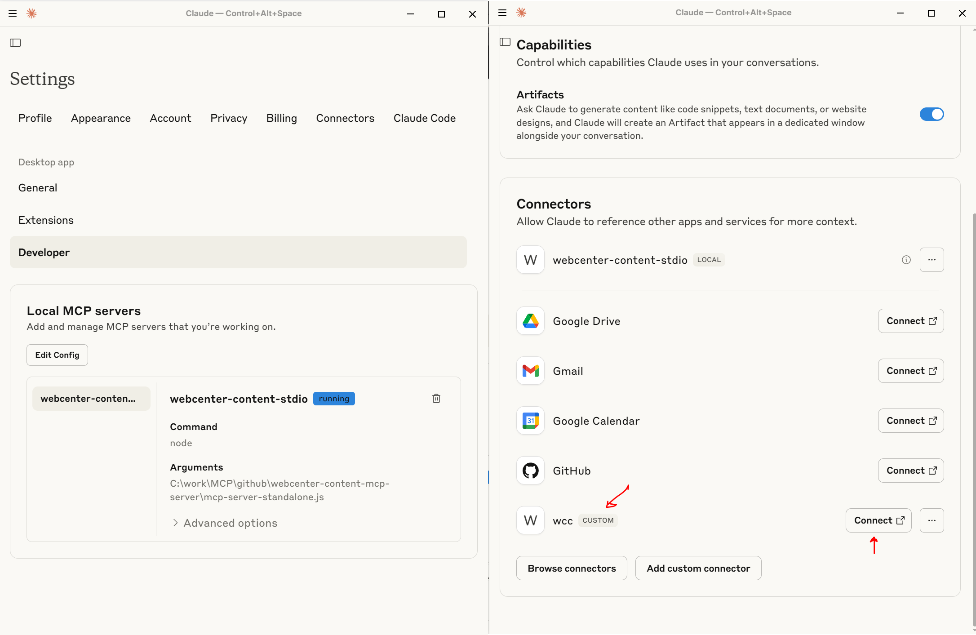The width and height of the screenshot is (976, 635).
Task: Close the right Claude window
Action: (x=962, y=13)
